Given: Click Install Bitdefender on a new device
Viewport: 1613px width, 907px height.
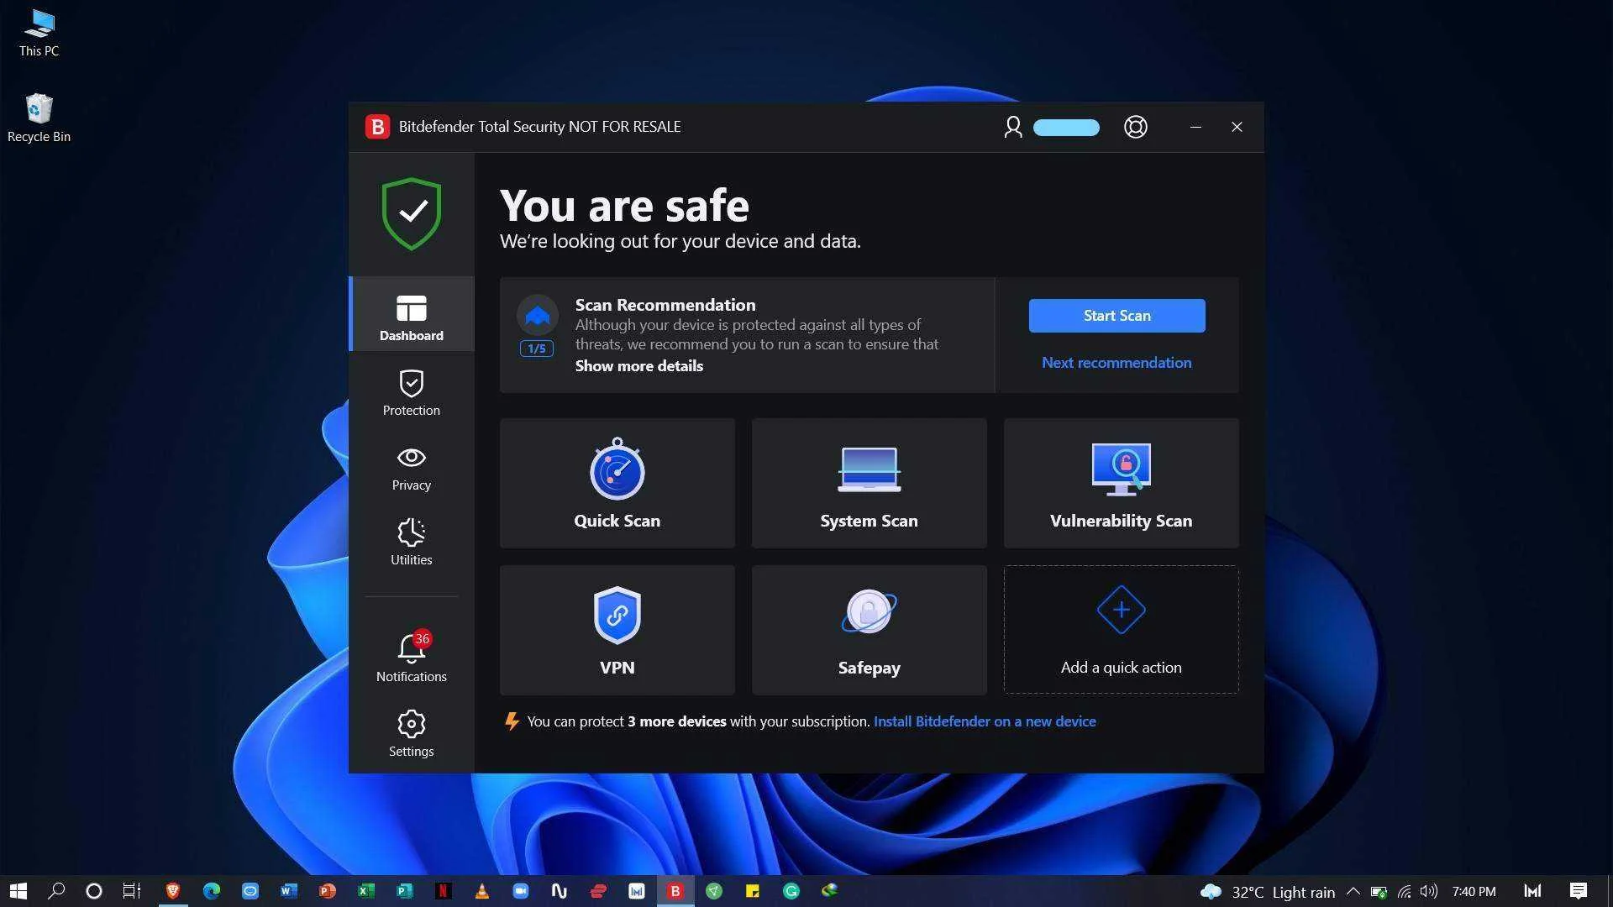Looking at the screenshot, I should [x=985, y=721].
